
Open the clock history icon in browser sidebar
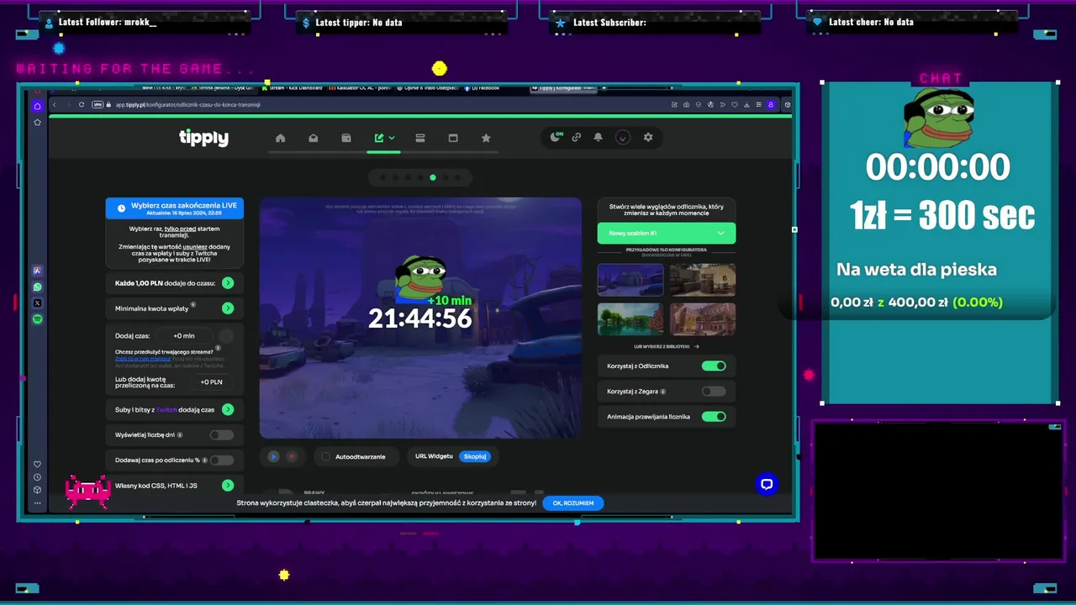click(x=37, y=477)
